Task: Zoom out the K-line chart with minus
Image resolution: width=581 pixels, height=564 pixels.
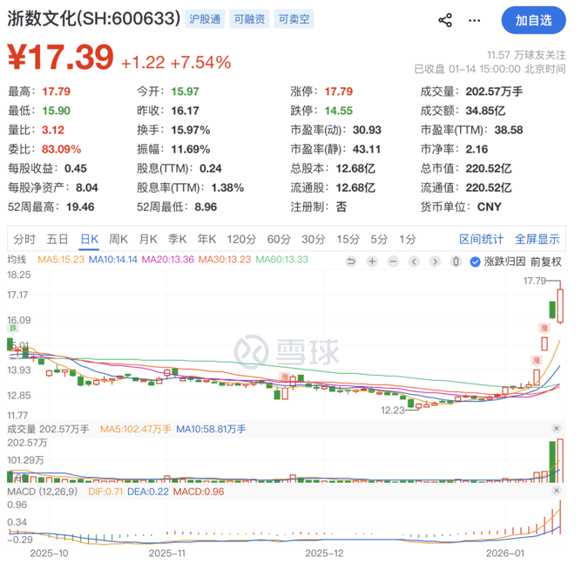Action: pos(395,262)
